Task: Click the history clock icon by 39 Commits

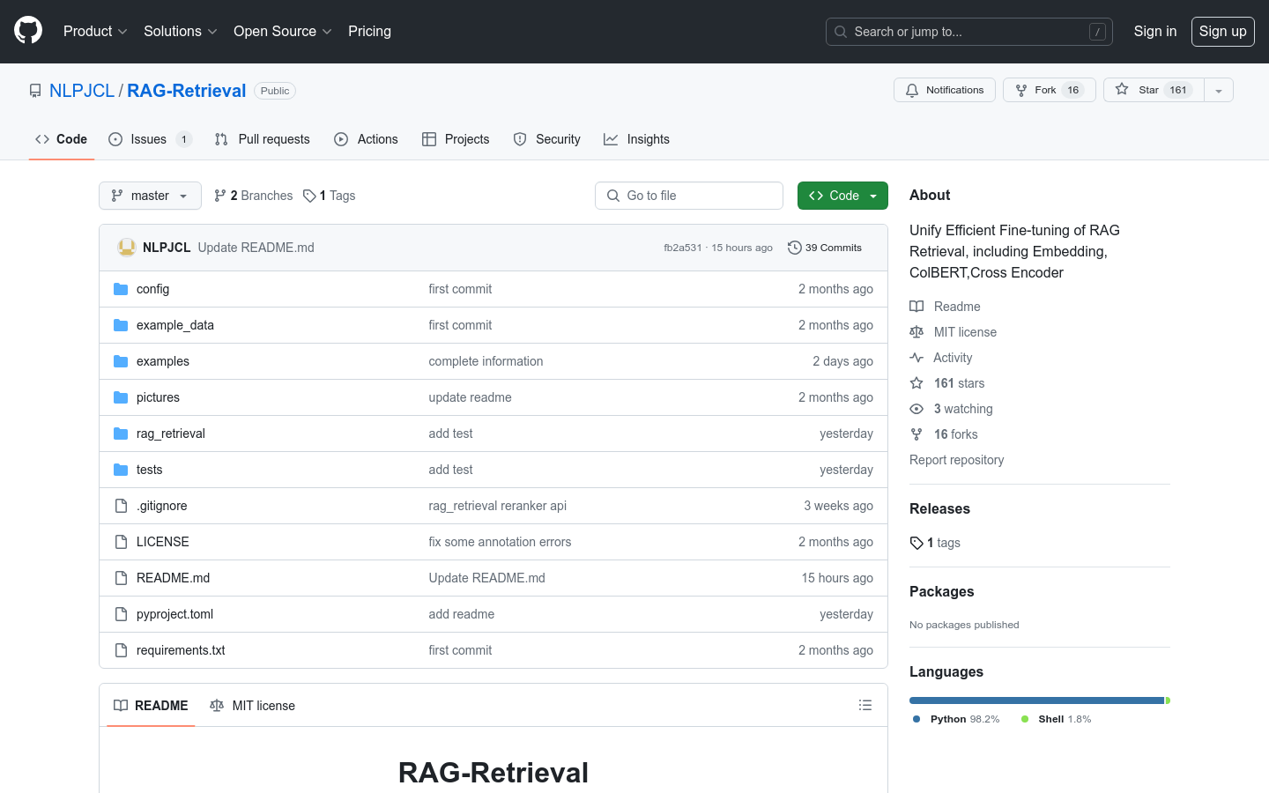Action: pos(794,248)
